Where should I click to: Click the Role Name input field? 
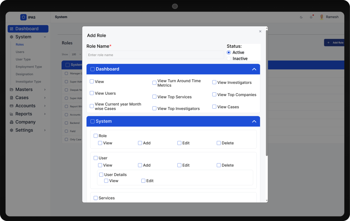[x=155, y=55]
